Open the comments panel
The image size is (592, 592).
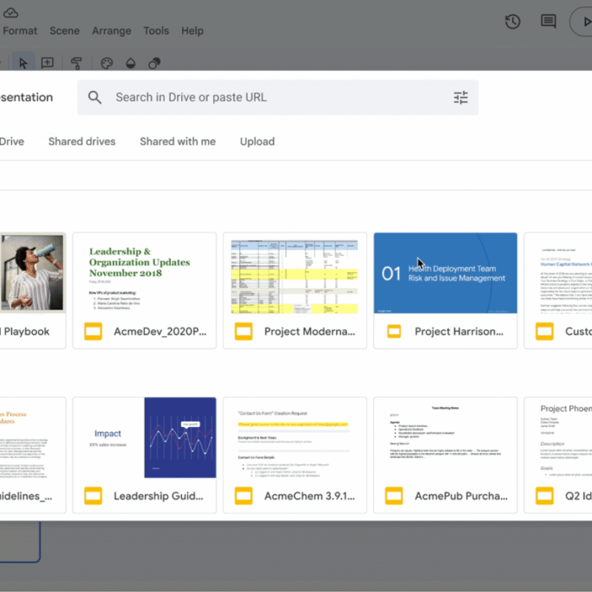[x=548, y=21]
